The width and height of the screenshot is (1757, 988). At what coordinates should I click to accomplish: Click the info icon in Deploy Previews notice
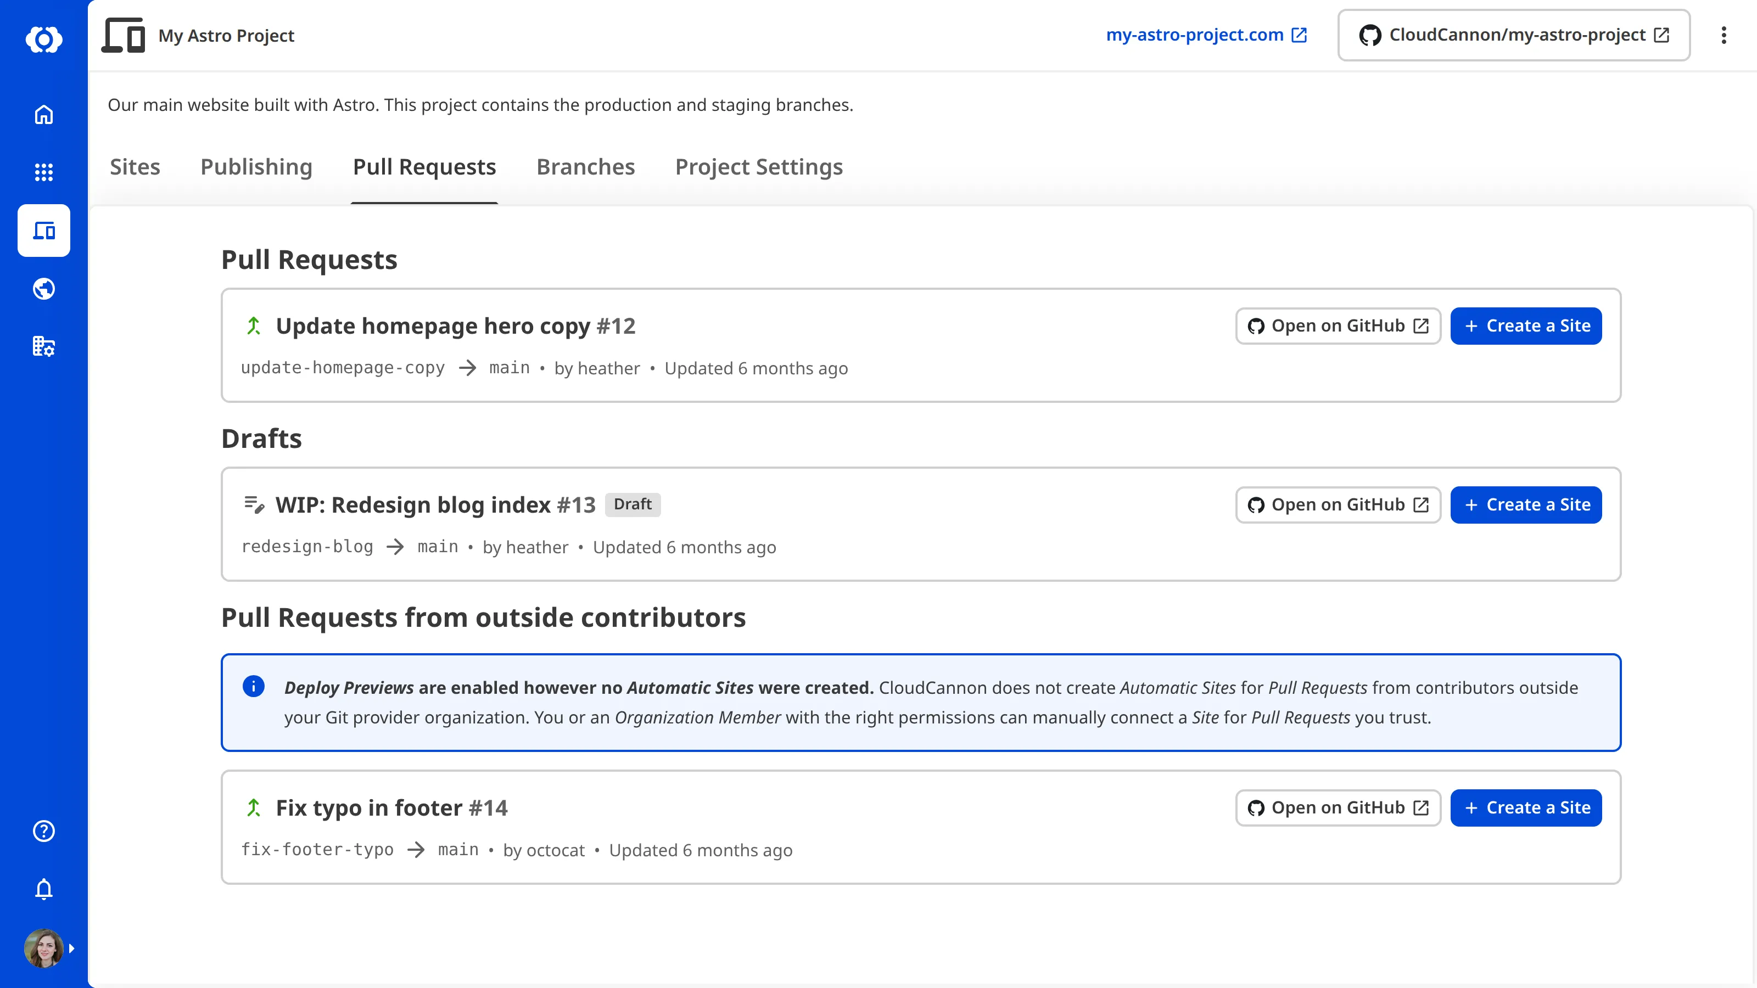coord(254,686)
